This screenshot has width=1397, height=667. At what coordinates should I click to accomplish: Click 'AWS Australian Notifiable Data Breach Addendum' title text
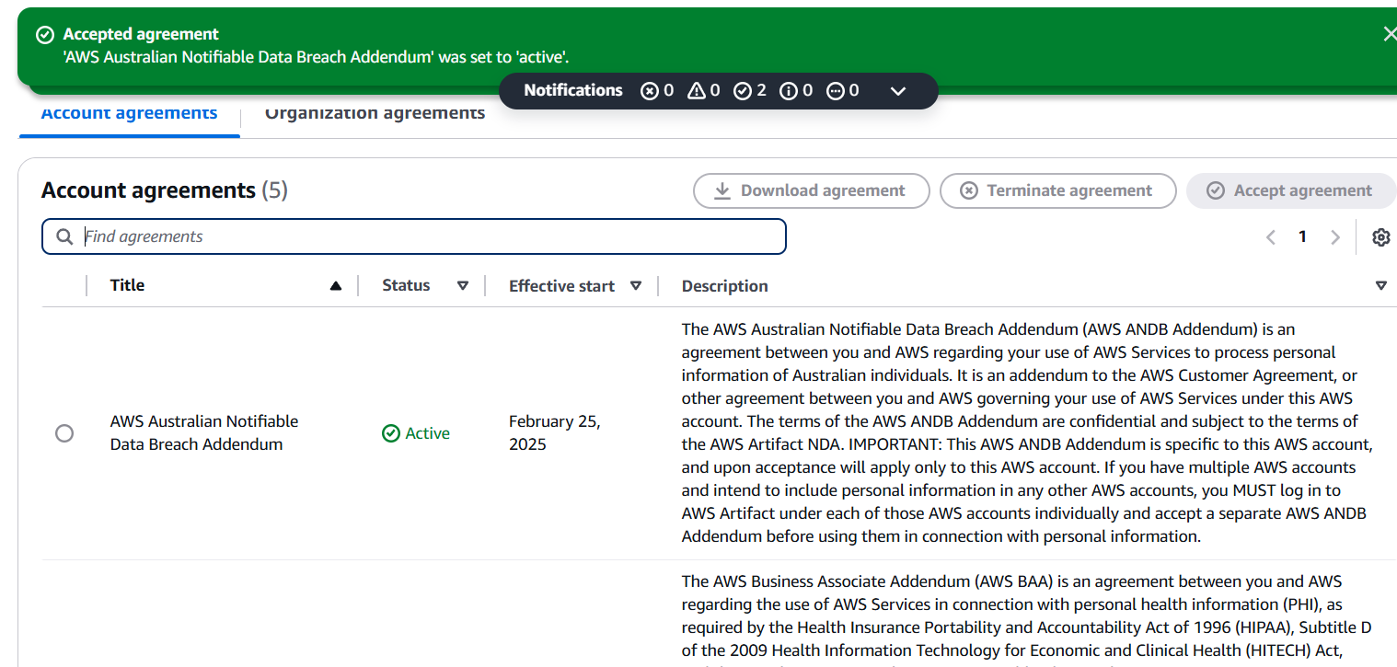(x=204, y=432)
